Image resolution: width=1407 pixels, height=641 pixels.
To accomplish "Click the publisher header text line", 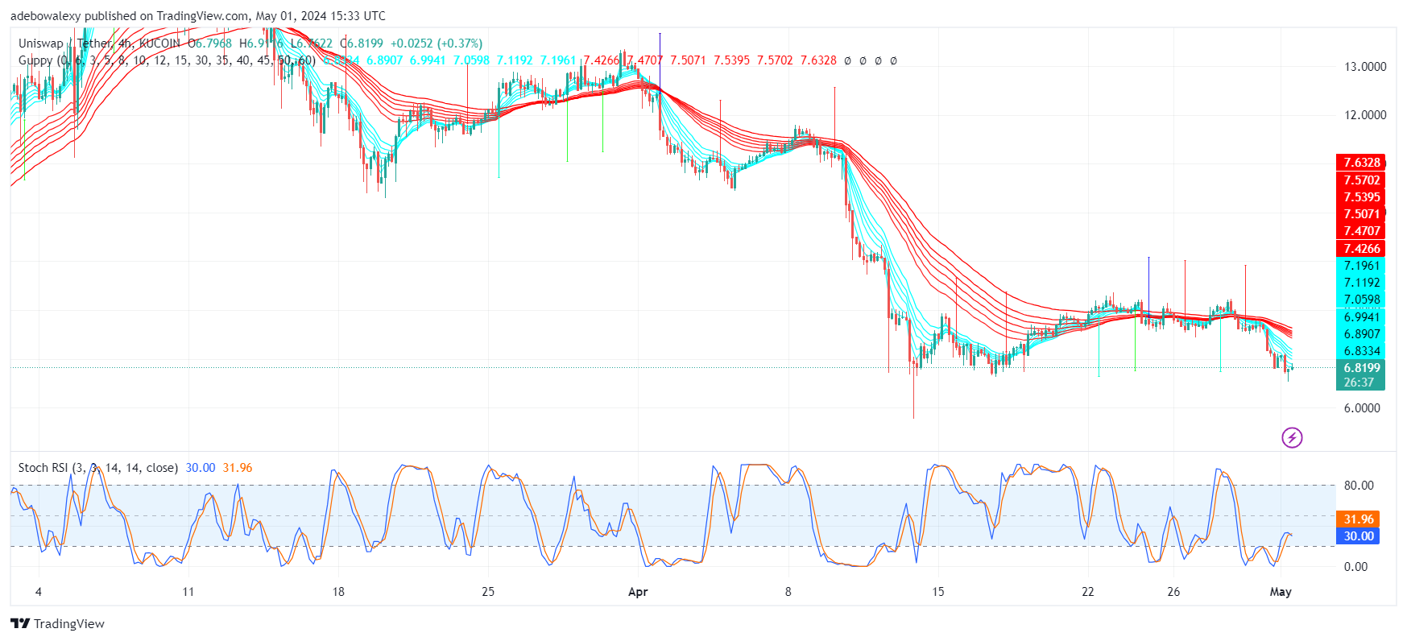I will point(198,16).
